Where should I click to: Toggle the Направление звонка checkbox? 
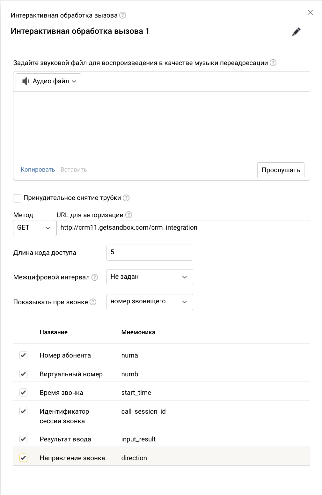tap(23, 458)
